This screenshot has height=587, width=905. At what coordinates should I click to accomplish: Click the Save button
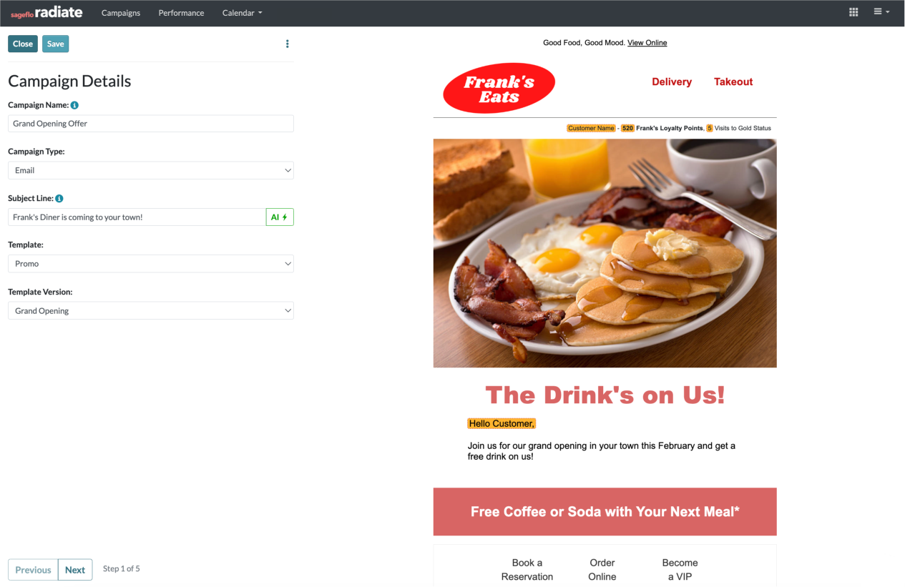55,44
